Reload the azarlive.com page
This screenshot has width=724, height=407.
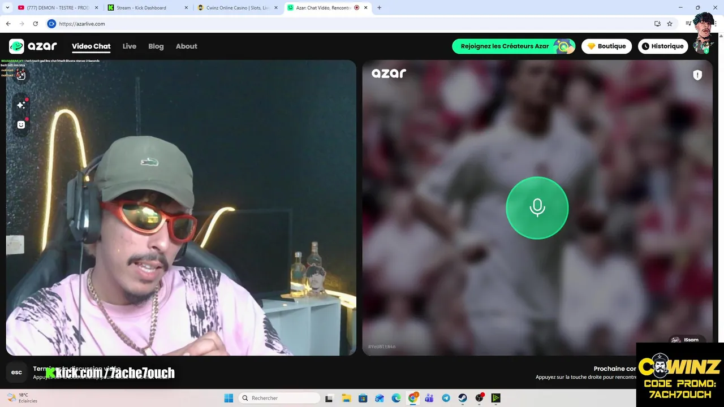(x=35, y=24)
